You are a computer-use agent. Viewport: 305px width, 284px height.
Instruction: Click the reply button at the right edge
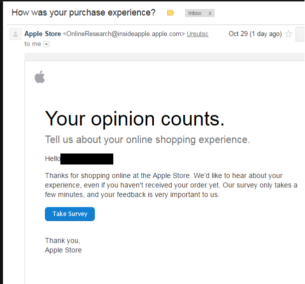point(300,34)
